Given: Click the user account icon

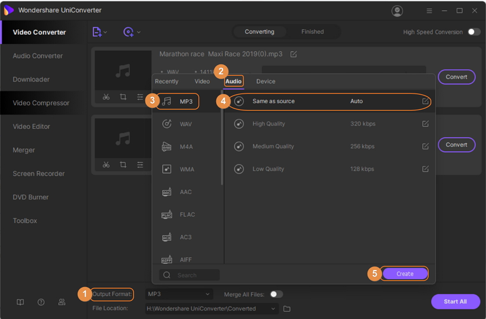Looking at the screenshot, I should [x=397, y=11].
